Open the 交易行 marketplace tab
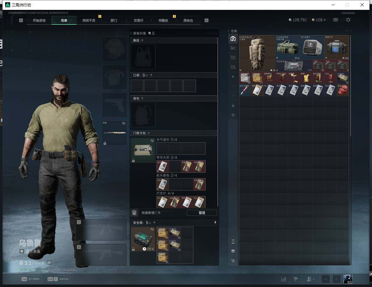Viewport: 372px width, 287px height. click(139, 20)
